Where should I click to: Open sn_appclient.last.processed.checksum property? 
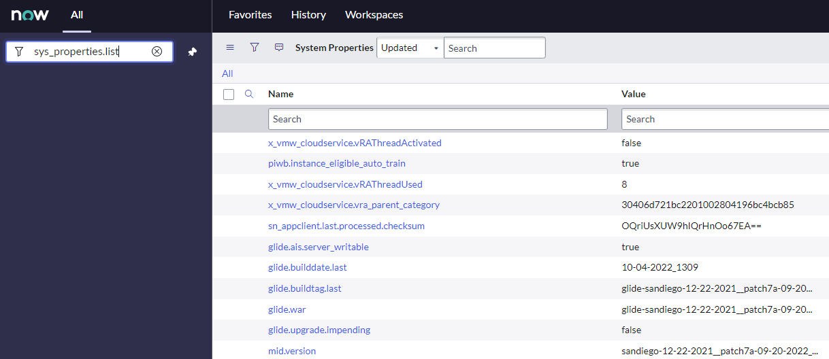coord(346,226)
